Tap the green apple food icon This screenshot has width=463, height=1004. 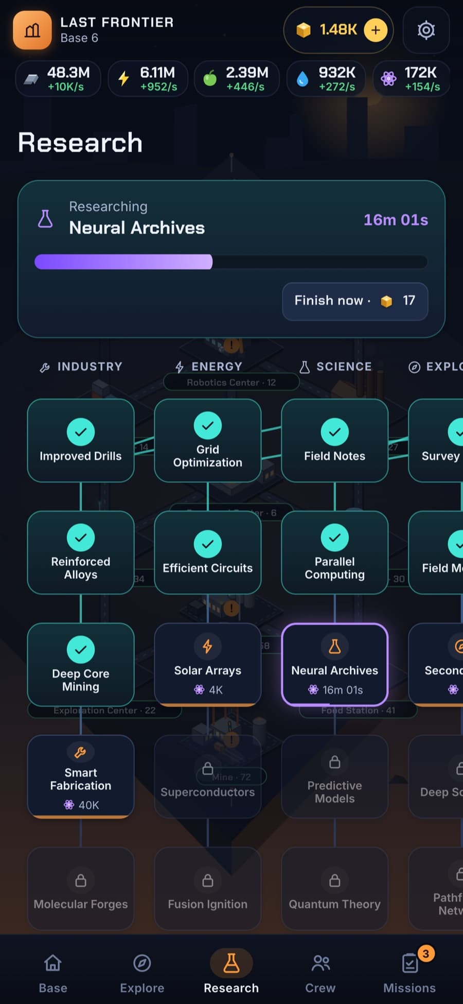tap(210, 78)
